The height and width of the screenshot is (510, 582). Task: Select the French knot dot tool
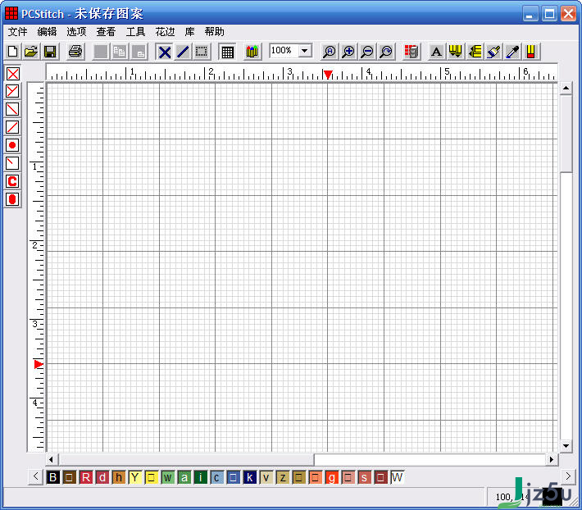tap(12, 145)
